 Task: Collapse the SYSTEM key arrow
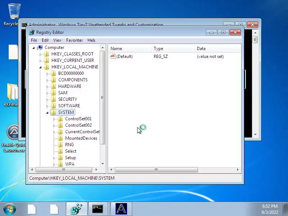[x=47, y=113]
